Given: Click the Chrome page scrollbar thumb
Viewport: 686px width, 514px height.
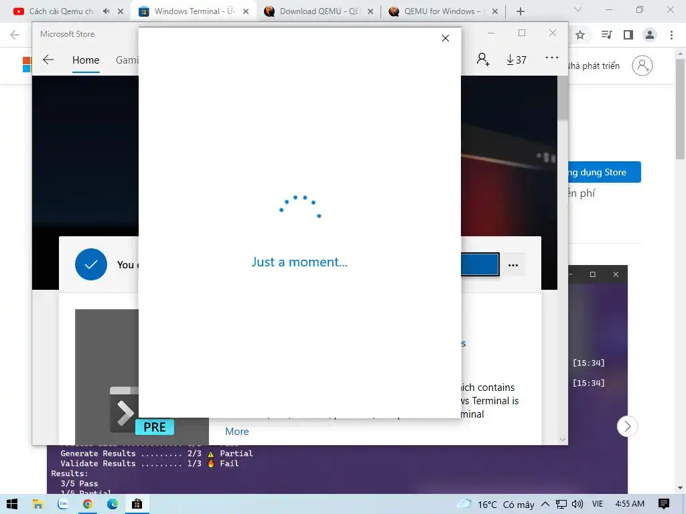Looking at the screenshot, I should click(x=681, y=109).
